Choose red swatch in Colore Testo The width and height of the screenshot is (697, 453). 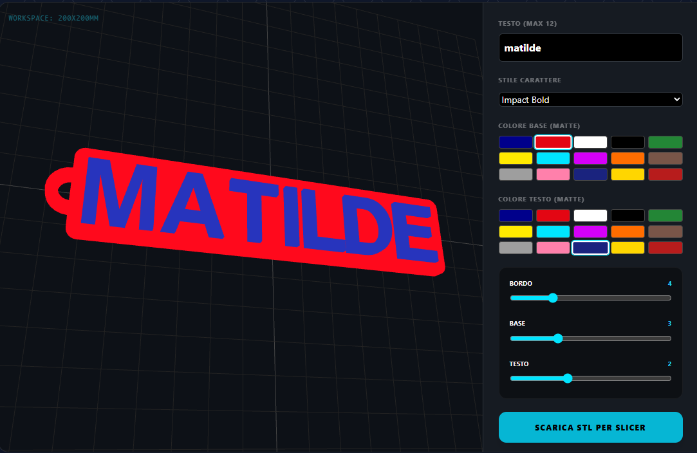pyautogui.click(x=553, y=216)
